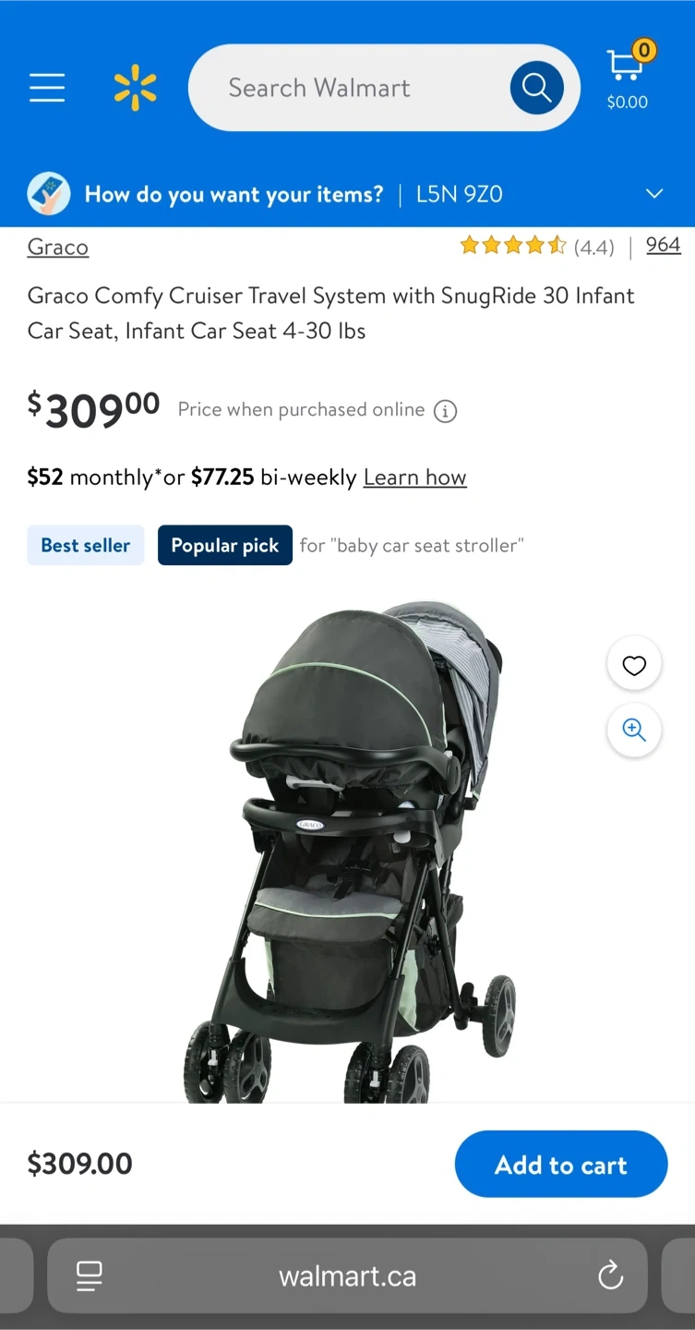Image resolution: width=695 pixels, height=1330 pixels.
Task: Open the Graco brand link
Action: point(58,247)
